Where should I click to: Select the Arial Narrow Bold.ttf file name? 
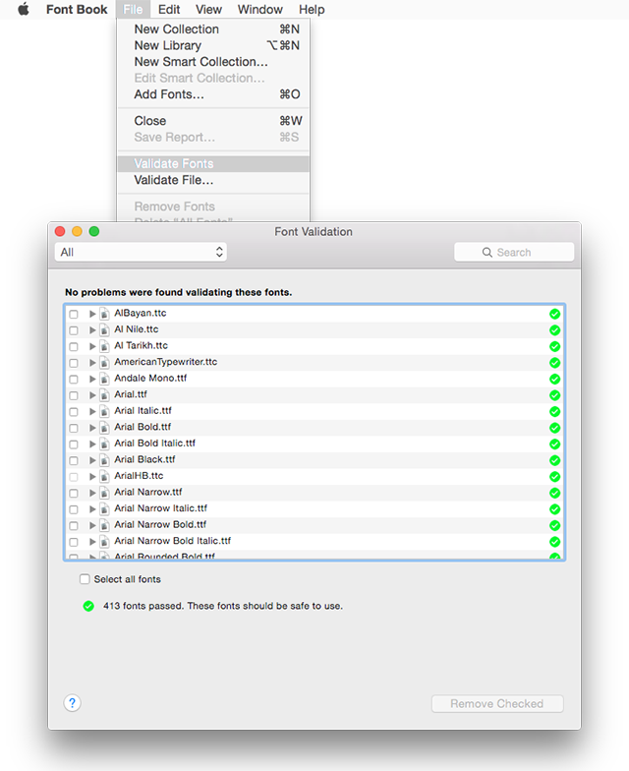tap(160, 525)
